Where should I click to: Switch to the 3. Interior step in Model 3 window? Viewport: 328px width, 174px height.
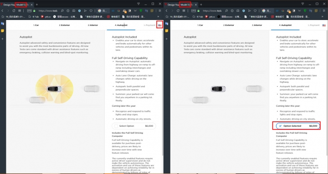(x=257, y=25)
